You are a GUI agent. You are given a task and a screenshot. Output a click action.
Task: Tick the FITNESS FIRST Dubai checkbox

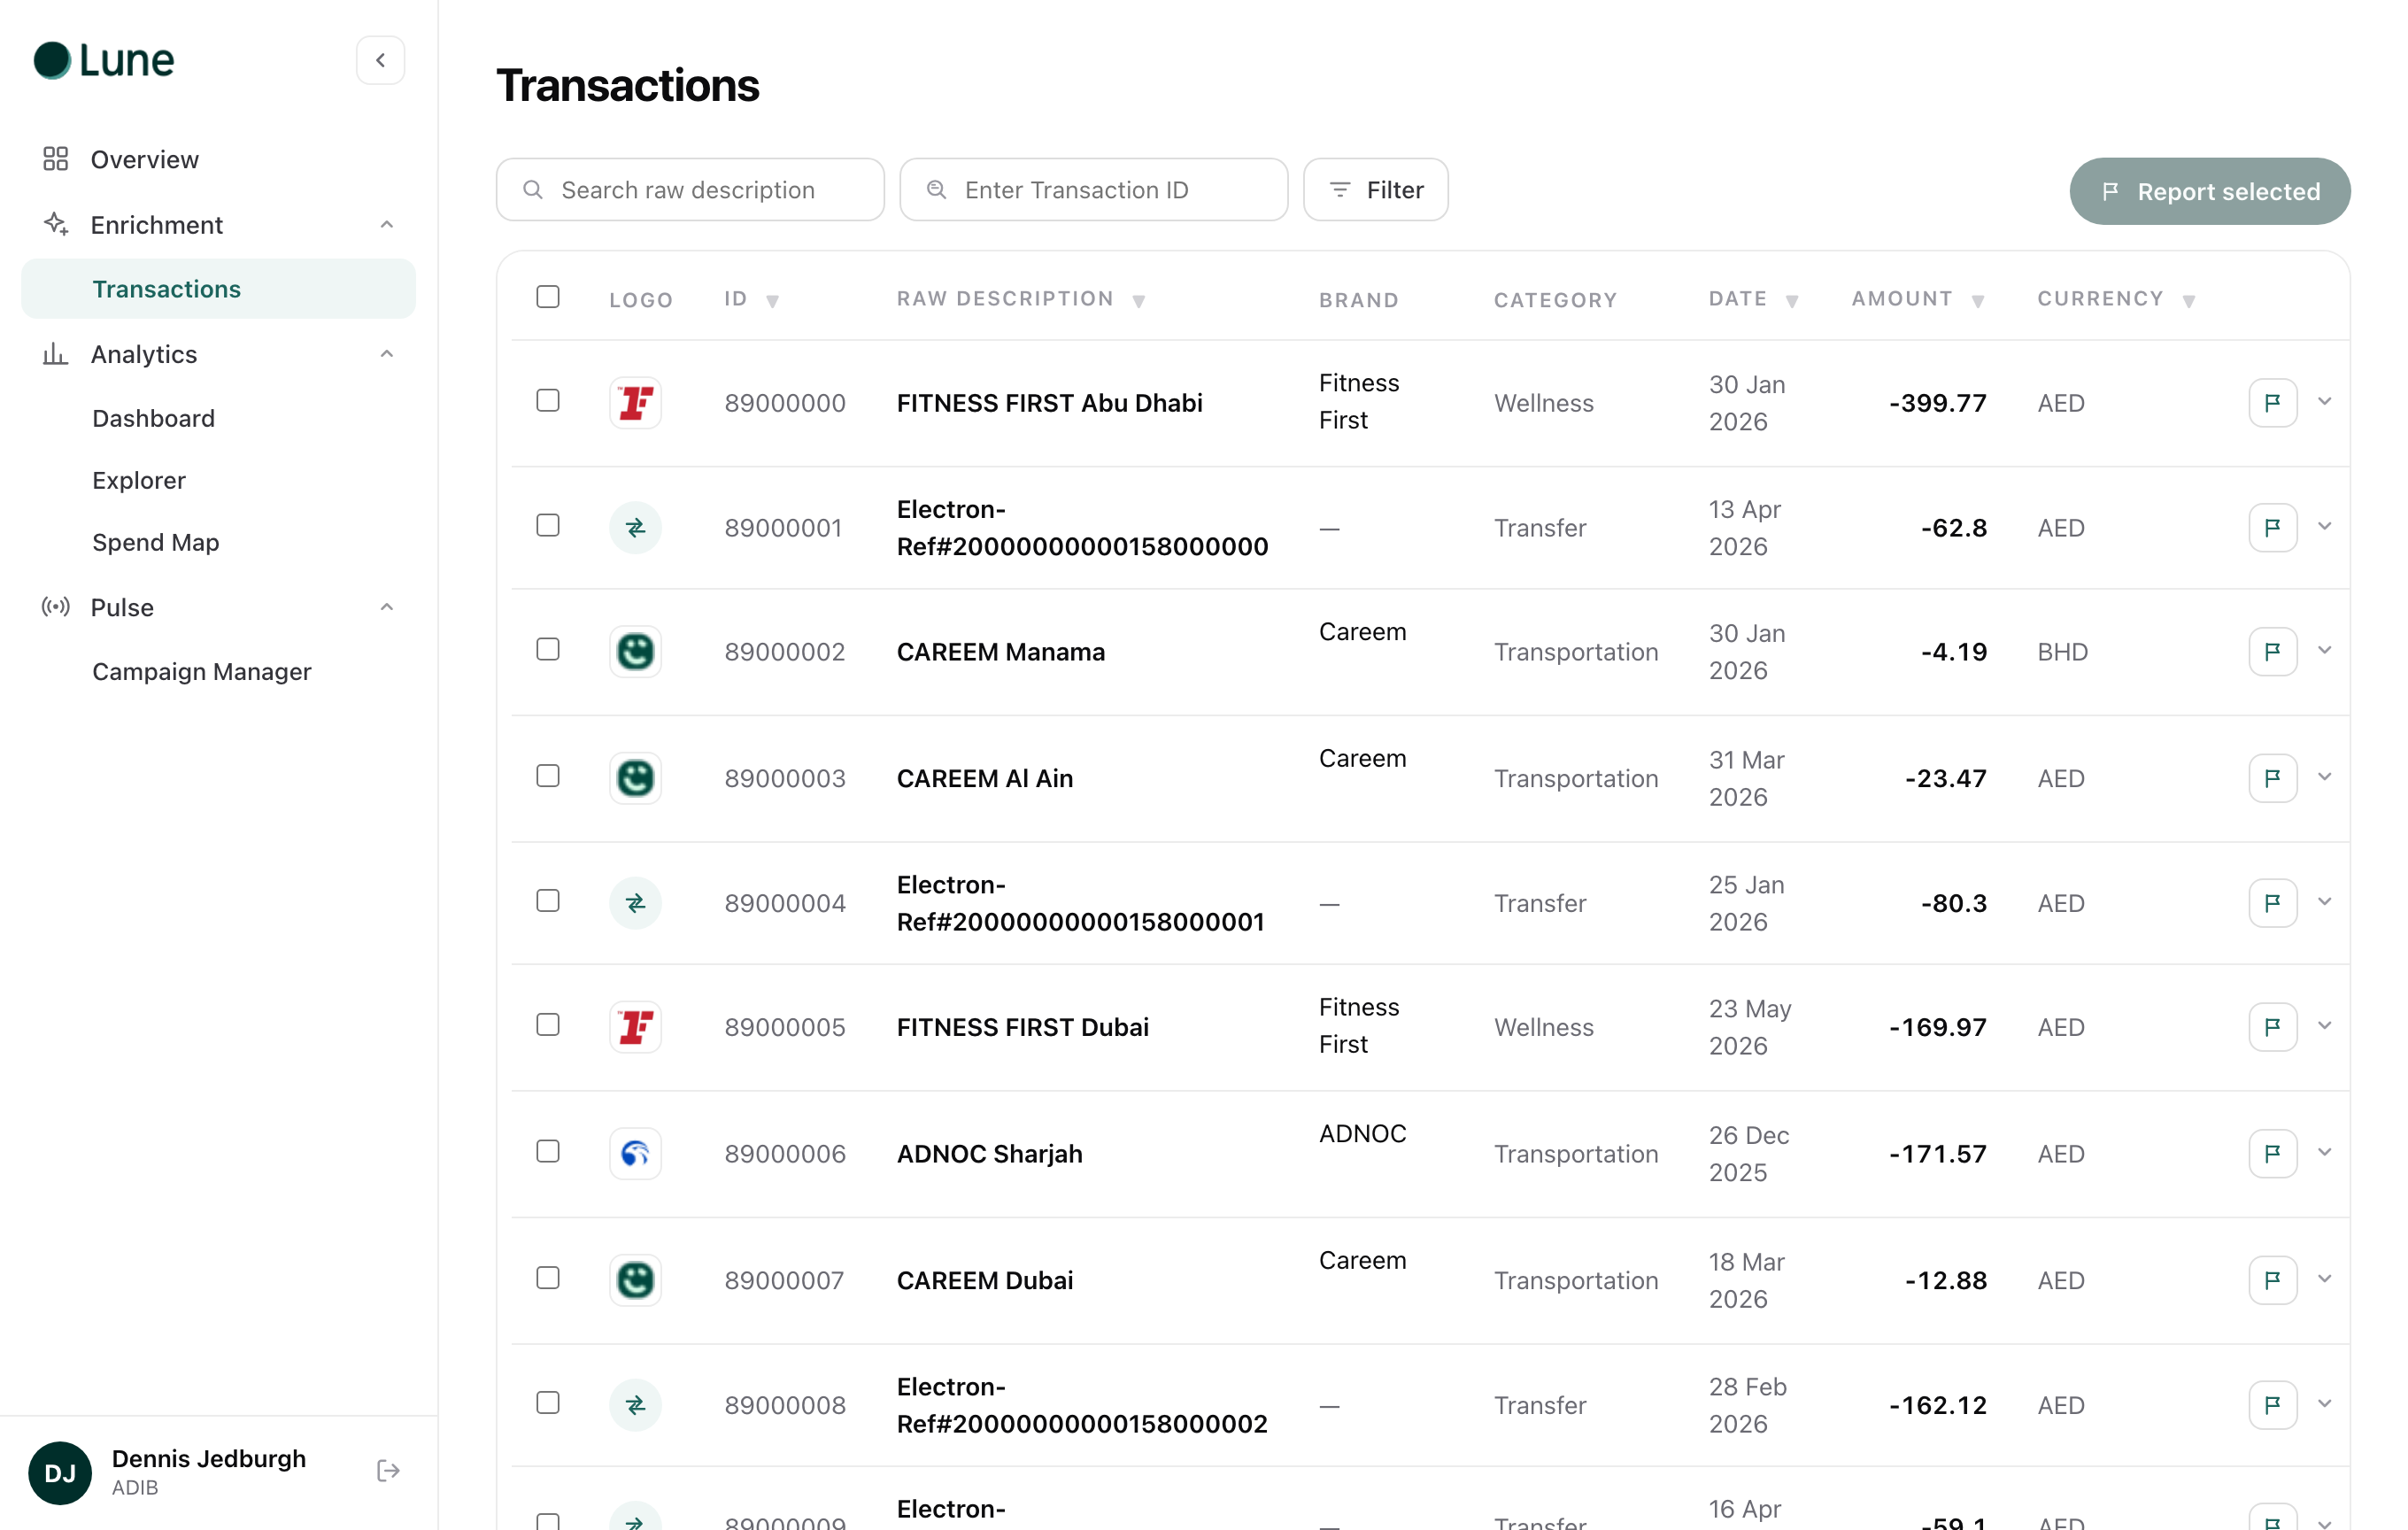(x=547, y=1024)
